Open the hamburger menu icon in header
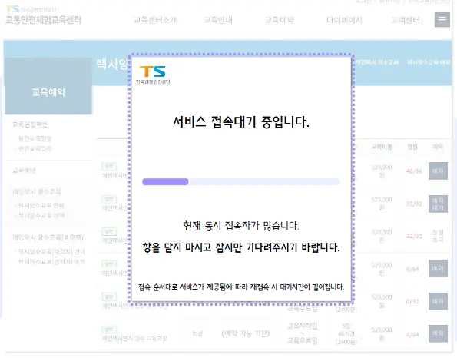 click(442, 19)
